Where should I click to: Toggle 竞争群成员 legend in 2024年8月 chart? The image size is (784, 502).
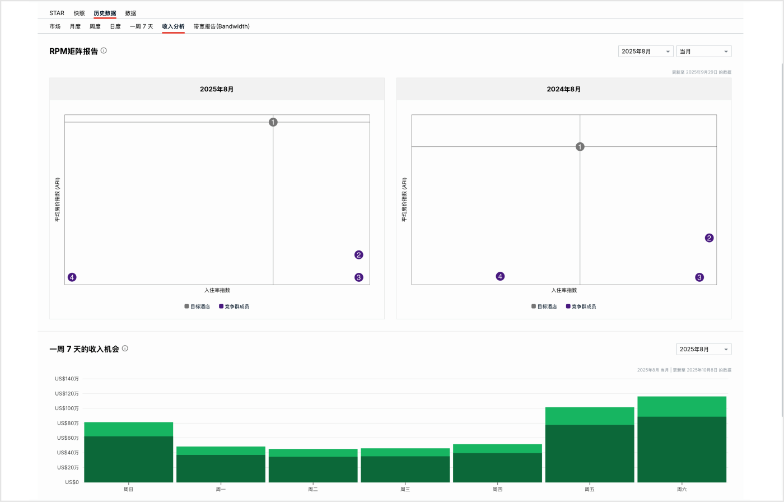(581, 306)
